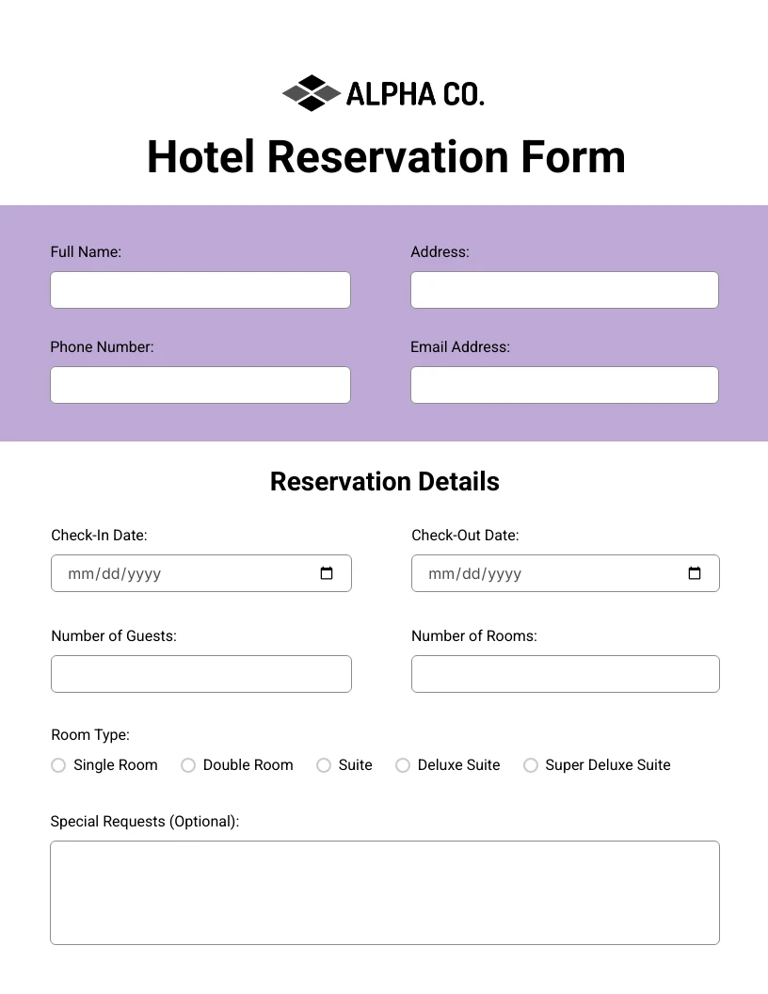
Task: Click the Full Name input field
Action: coord(200,290)
